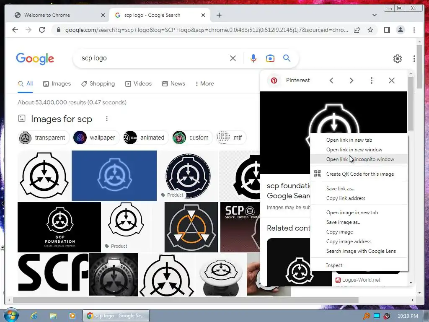Choose Save image as...

click(359, 222)
